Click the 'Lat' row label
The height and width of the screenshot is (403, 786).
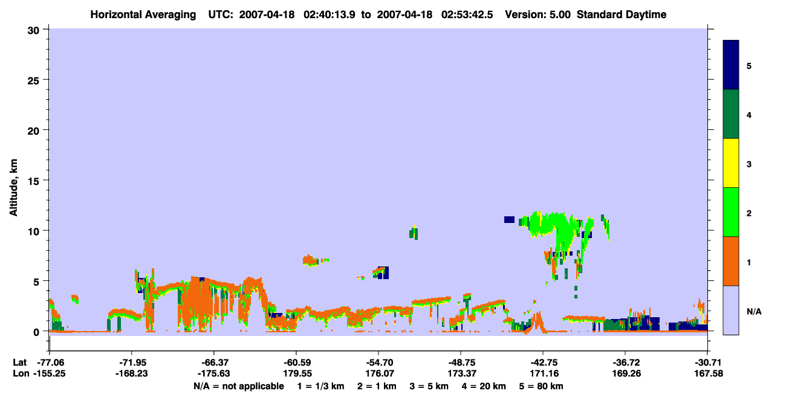[x=19, y=363]
